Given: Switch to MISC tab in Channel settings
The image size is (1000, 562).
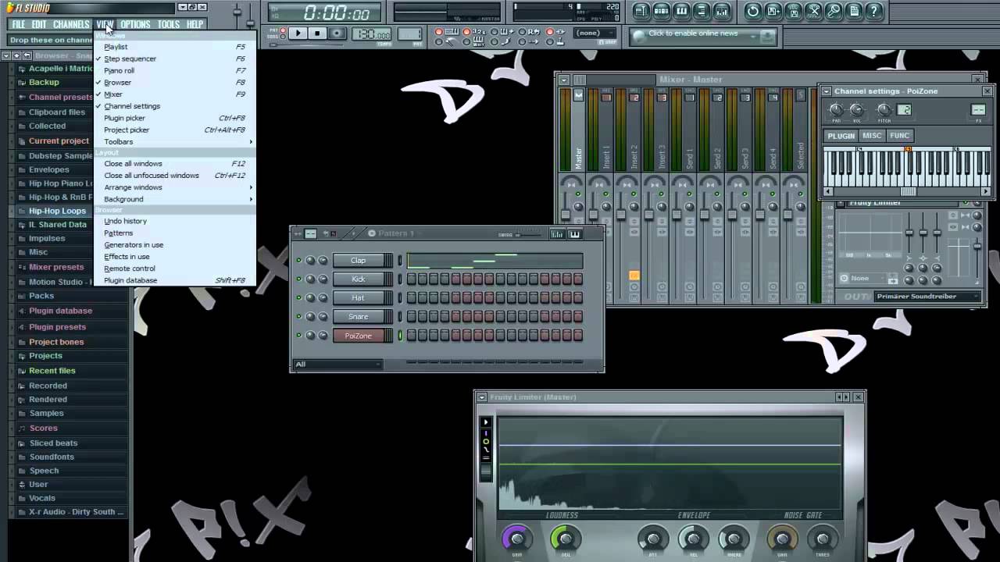Looking at the screenshot, I should 872,136.
